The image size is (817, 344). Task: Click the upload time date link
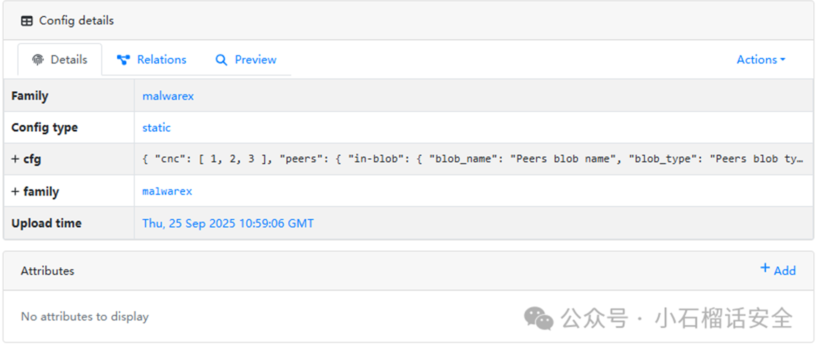point(228,223)
